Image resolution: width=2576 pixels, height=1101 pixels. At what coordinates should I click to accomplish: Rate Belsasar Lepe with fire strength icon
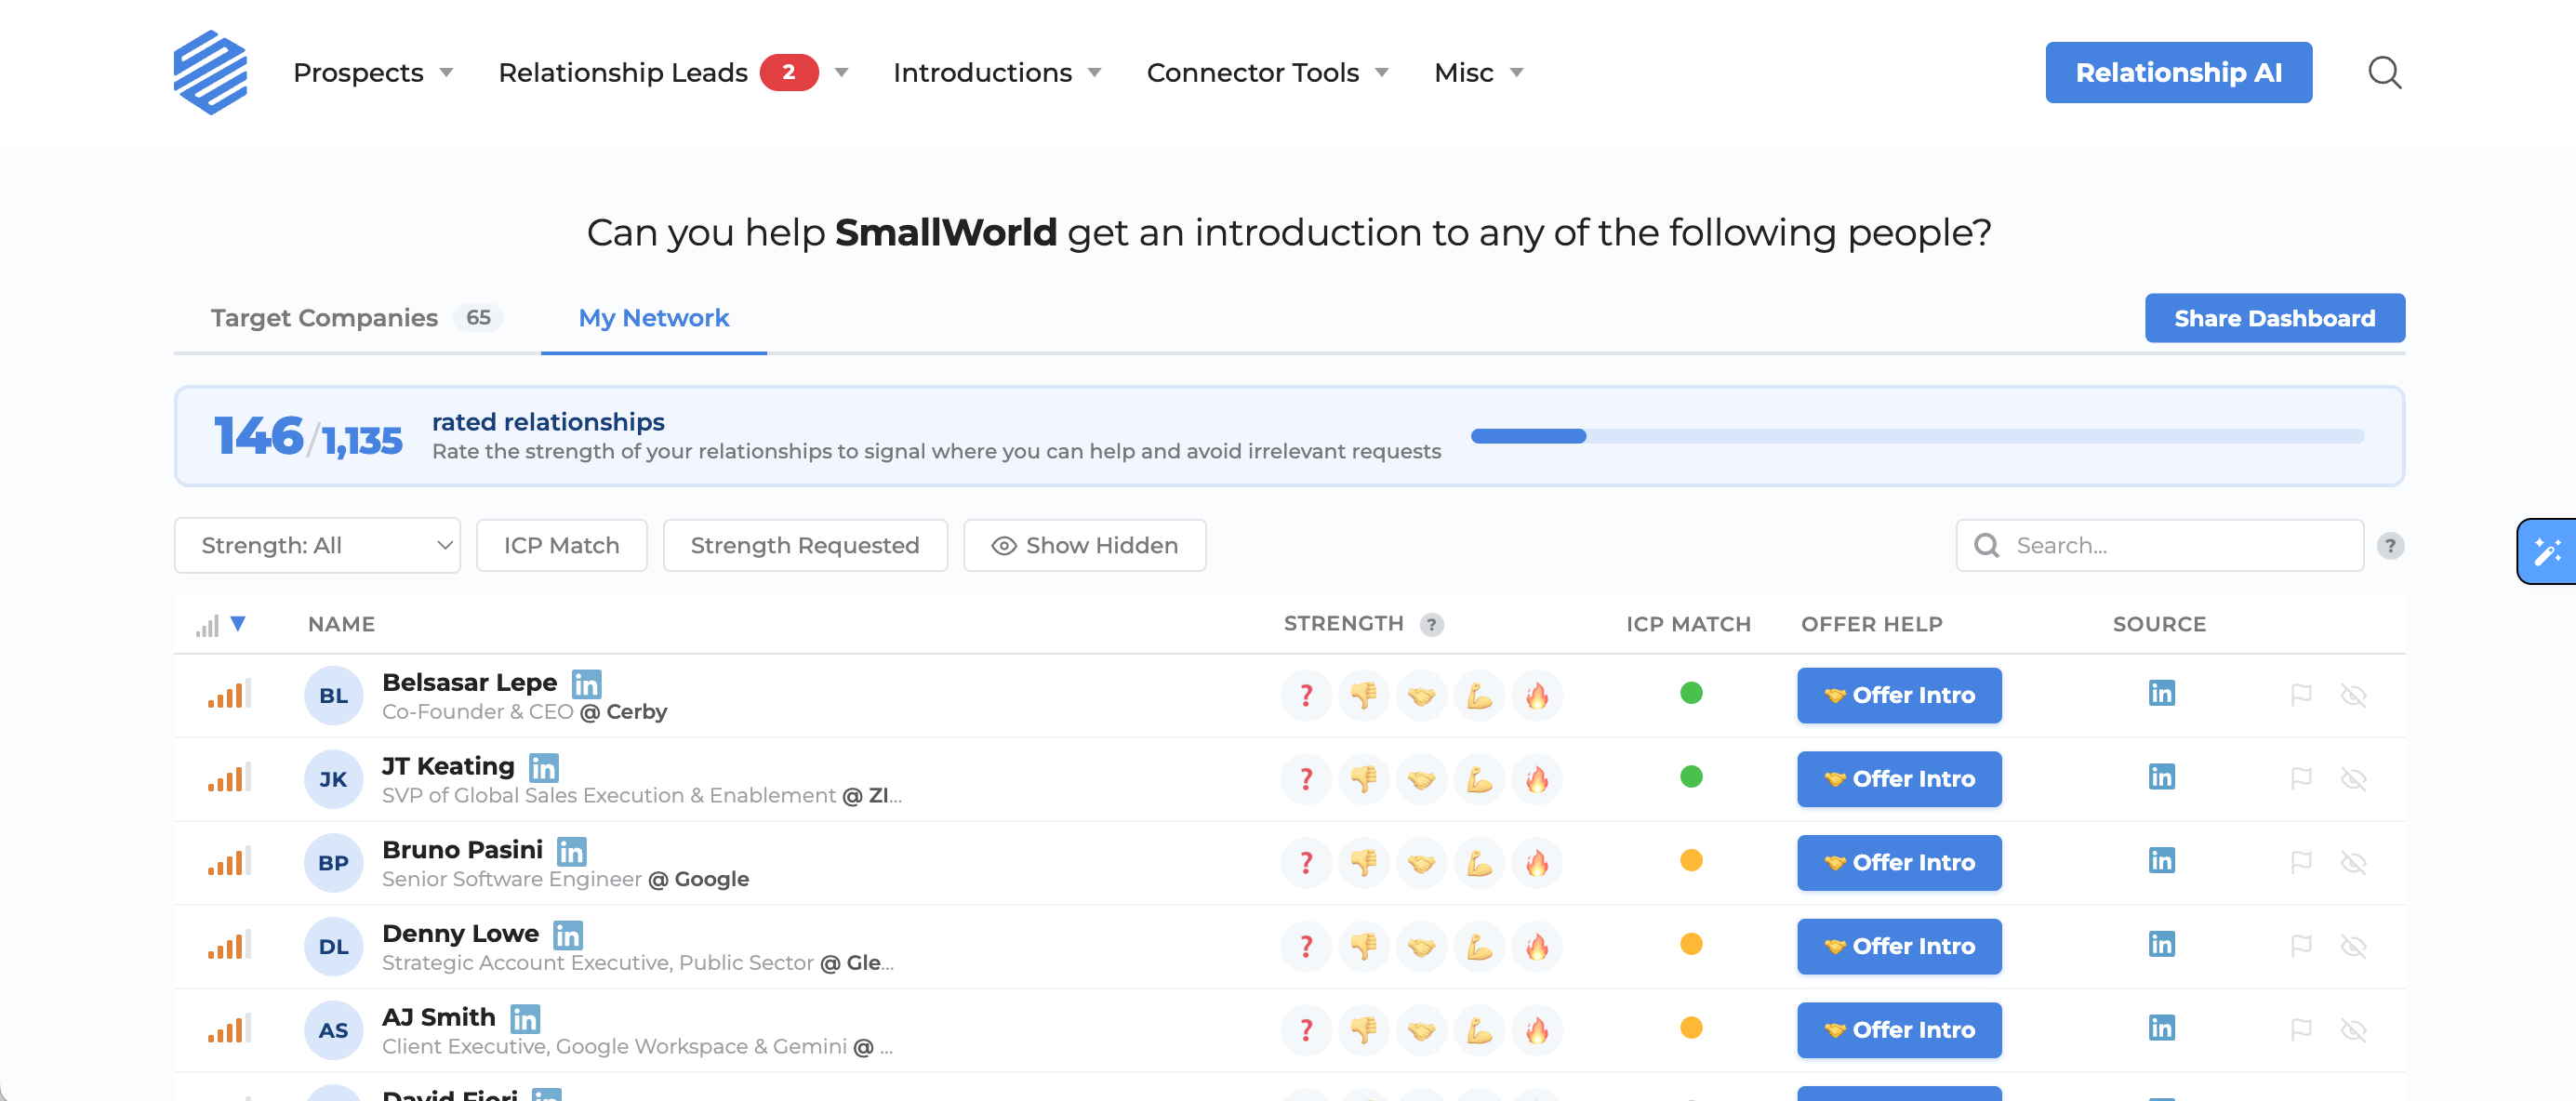pyautogui.click(x=1537, y=695)
